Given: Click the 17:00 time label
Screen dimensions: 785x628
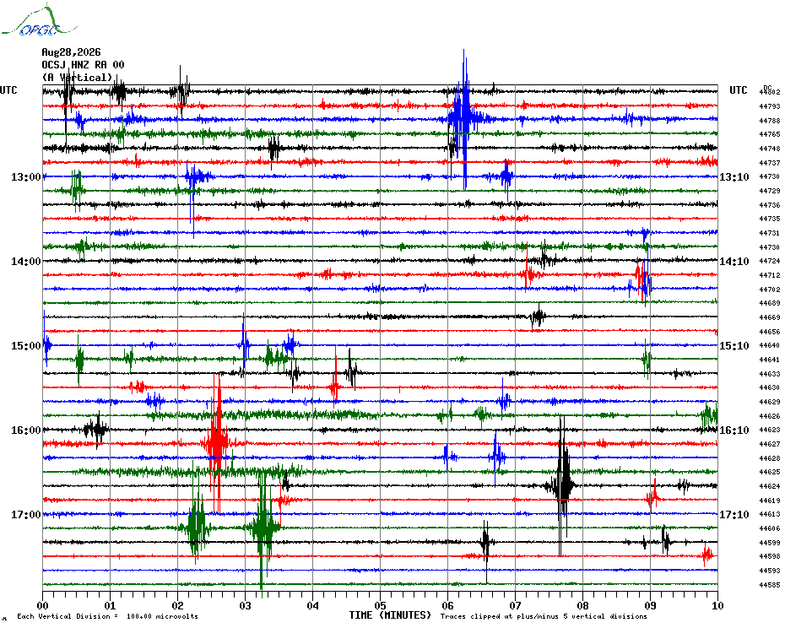Looking at the screenshot, I should (26, 515).
